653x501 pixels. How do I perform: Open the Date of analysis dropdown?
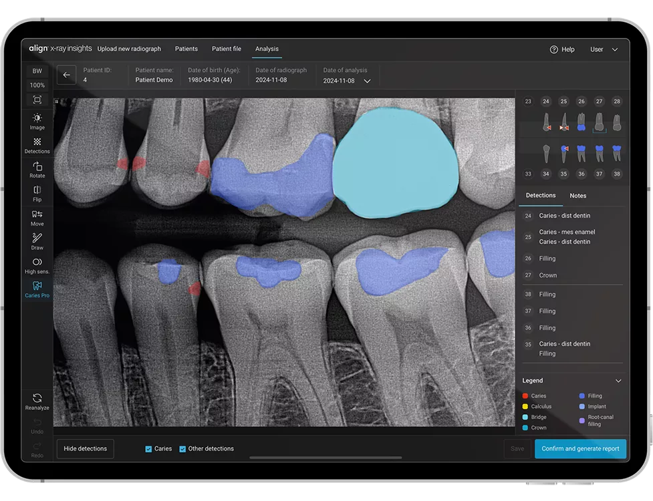click(x=366, y=81)
